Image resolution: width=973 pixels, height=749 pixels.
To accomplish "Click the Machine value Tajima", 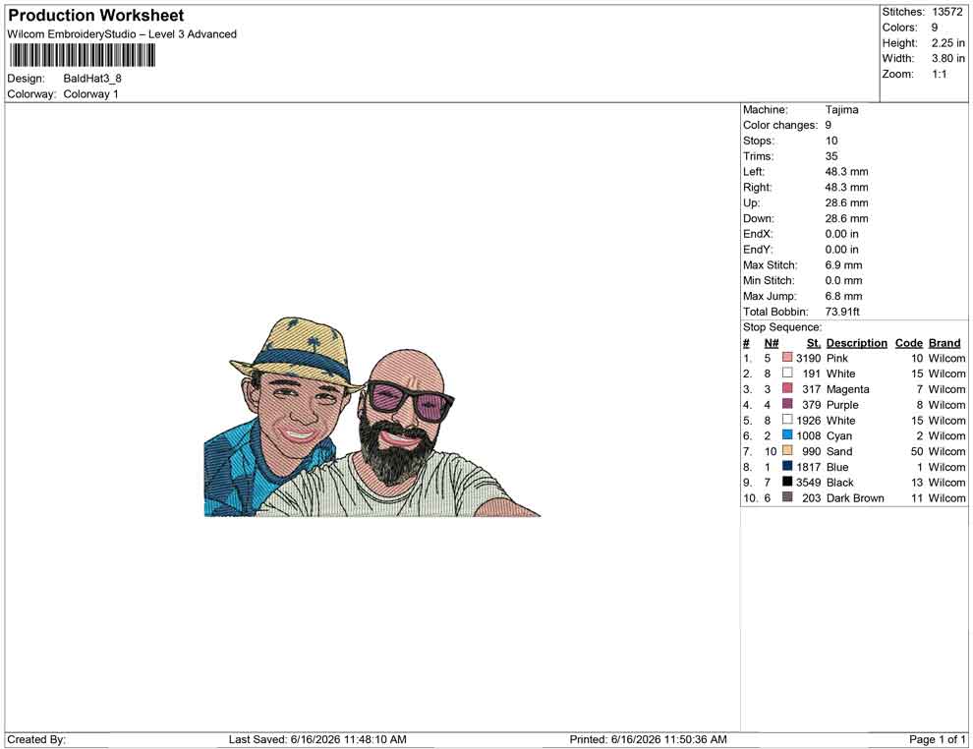I will (x=842, y=109).
